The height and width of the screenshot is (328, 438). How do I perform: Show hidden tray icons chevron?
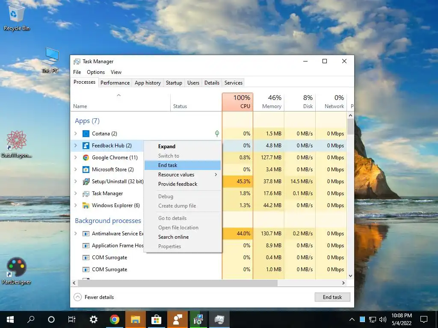[352, 319]
